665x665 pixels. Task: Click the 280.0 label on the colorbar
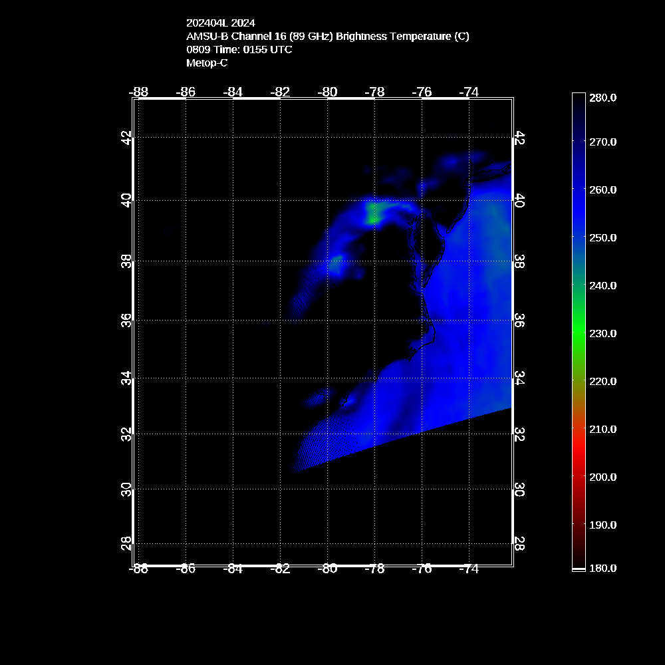(x=603, y=97)
